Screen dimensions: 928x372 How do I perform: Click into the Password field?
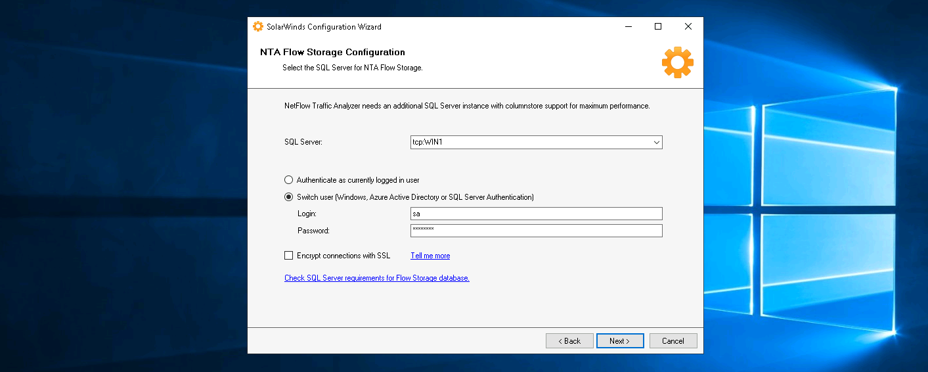(x=535, y=231)
